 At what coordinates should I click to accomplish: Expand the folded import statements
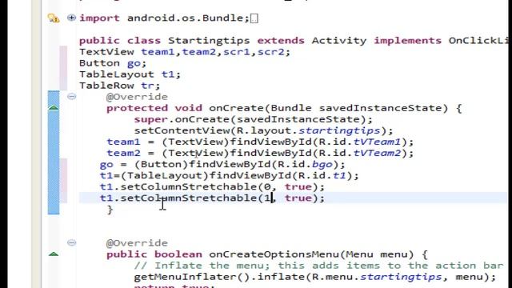[71, 18]
